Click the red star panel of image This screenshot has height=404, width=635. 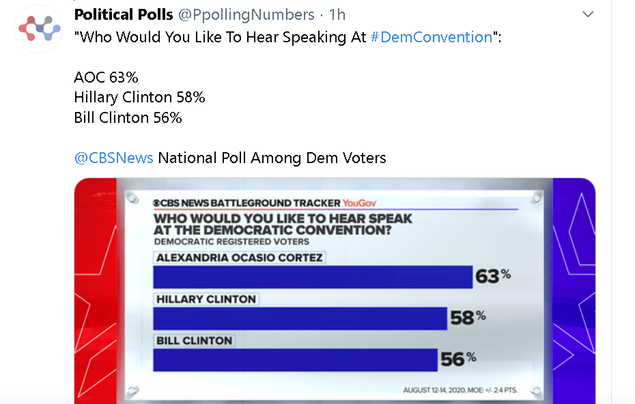[x=96, y=290]
